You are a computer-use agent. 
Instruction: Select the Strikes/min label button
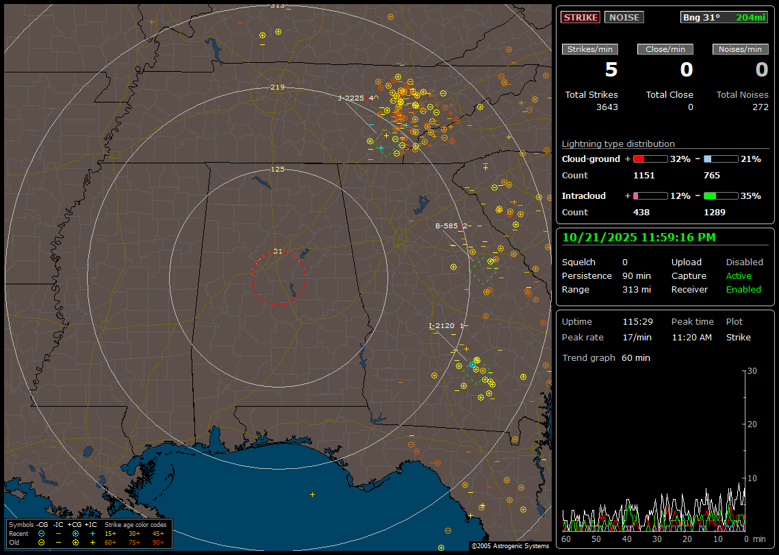(590, 49)
